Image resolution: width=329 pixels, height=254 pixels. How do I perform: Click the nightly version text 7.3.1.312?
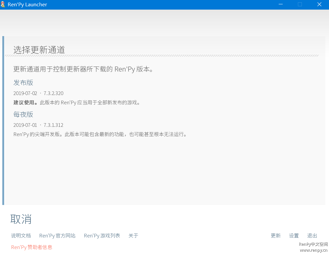pos(54,125)
